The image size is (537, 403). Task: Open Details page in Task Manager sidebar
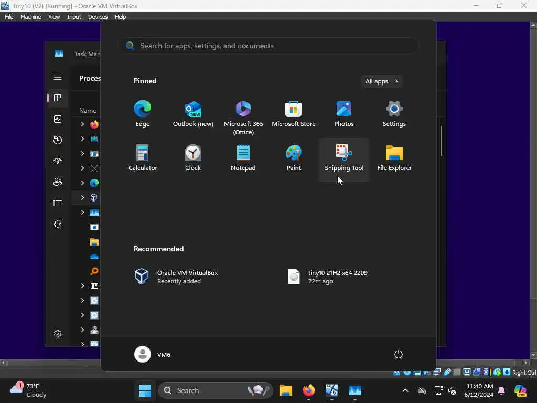tap(58, 203)
